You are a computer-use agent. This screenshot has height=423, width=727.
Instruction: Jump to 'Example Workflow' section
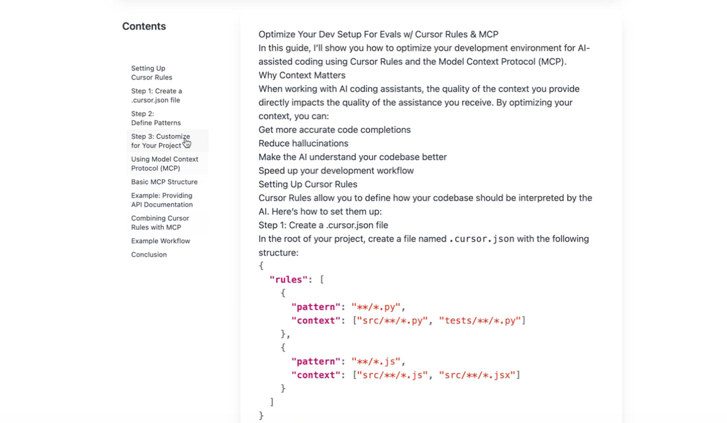point(160,241)
